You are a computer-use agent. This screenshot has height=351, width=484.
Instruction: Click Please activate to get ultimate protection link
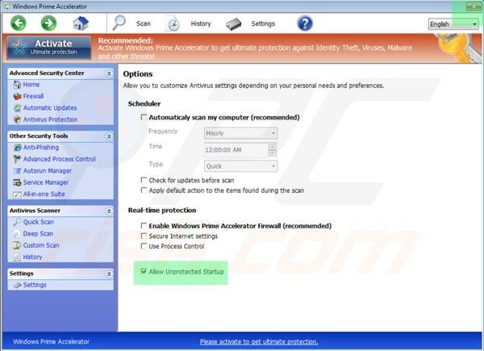[x=259, y=342]
